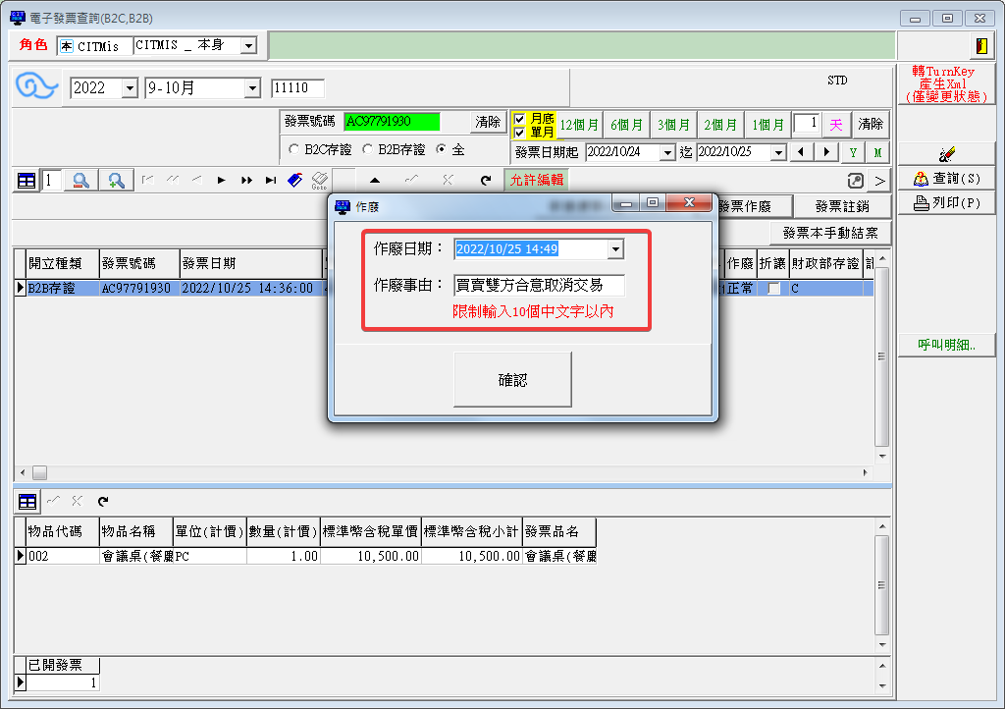This screenshot has height=709, width=1005.
Task: Open the 9-10月 period dropdown
Action: point(251,88)
